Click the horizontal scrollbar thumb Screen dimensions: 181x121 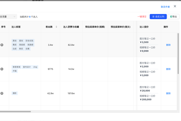point(15,112)
